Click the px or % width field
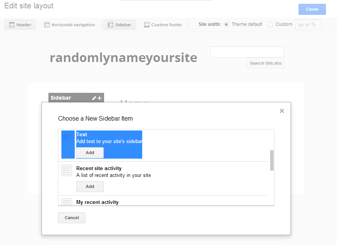Image resolution: width=337 pixels, height=245 pixels. (x=308, y=24)
